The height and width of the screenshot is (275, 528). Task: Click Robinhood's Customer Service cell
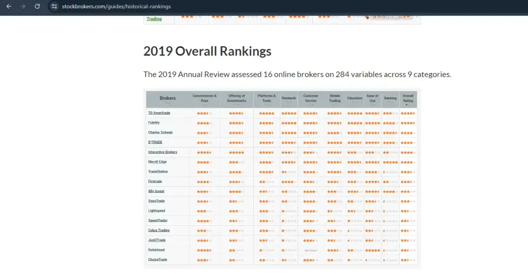coord(310,250)
